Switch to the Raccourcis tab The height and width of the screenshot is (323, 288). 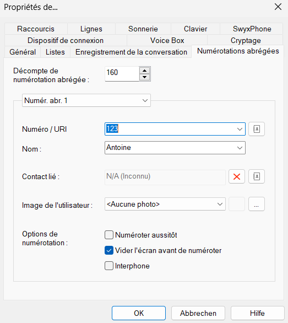pos(36,29)
